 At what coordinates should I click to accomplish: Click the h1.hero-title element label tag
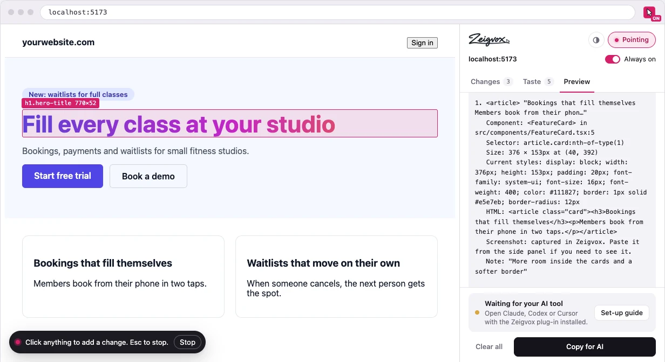coord(60,103)
